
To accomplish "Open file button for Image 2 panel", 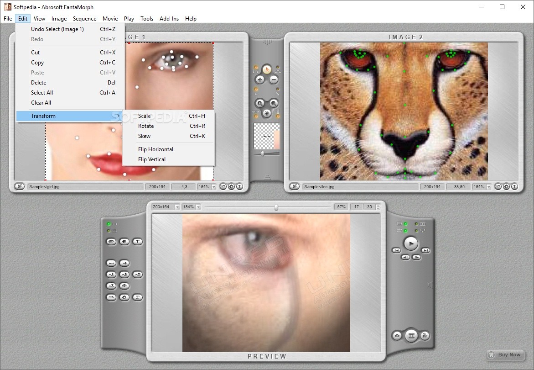I will click(x=294, y=186).
